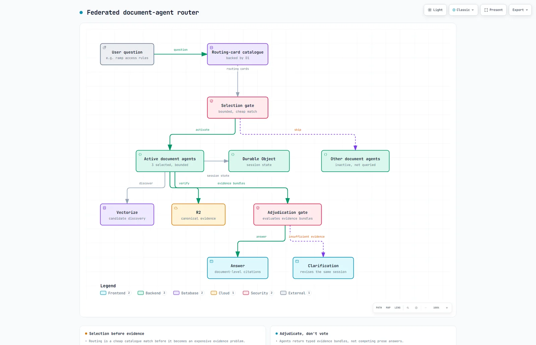This screenshot has width=536, height=345.
Task: Click the shield icon on Adjudication gate node
Action: (x=258, y=208)
